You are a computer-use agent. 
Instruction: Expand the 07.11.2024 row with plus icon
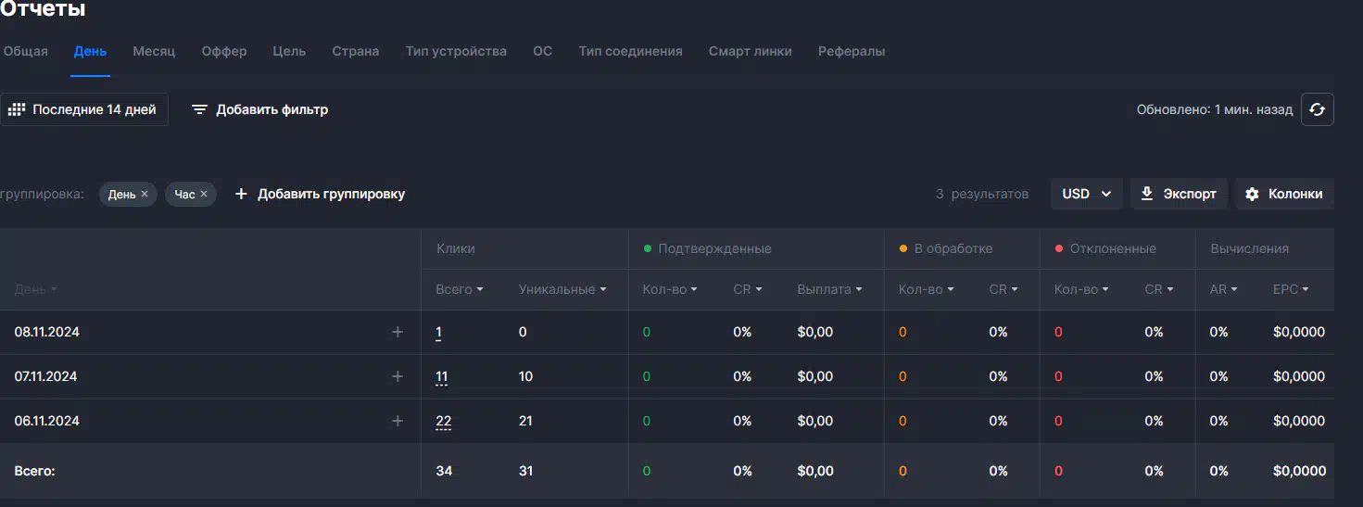[x=398, y=376]
